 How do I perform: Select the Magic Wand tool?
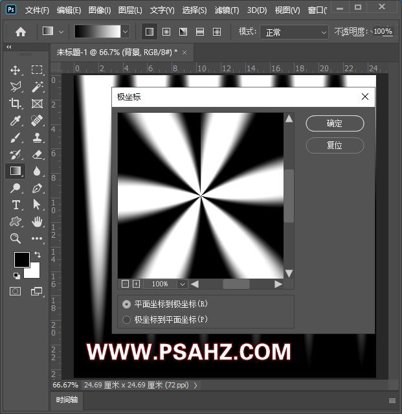point(37,87)
